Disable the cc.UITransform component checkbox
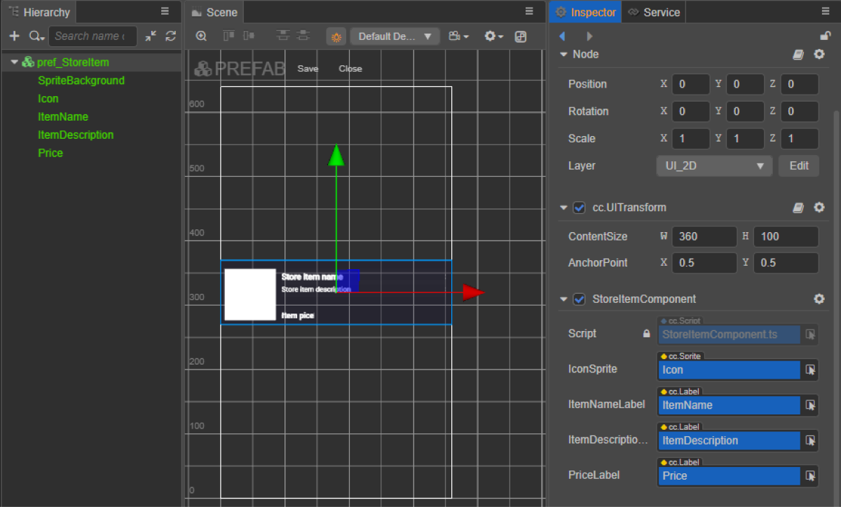The height and width of the screenshot is (507, 841). click(579, 208)
